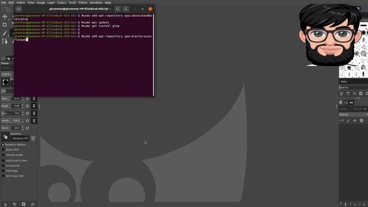Lock alpha channel icon in Layers
This screenshot has height=207, width=368.
362,121
